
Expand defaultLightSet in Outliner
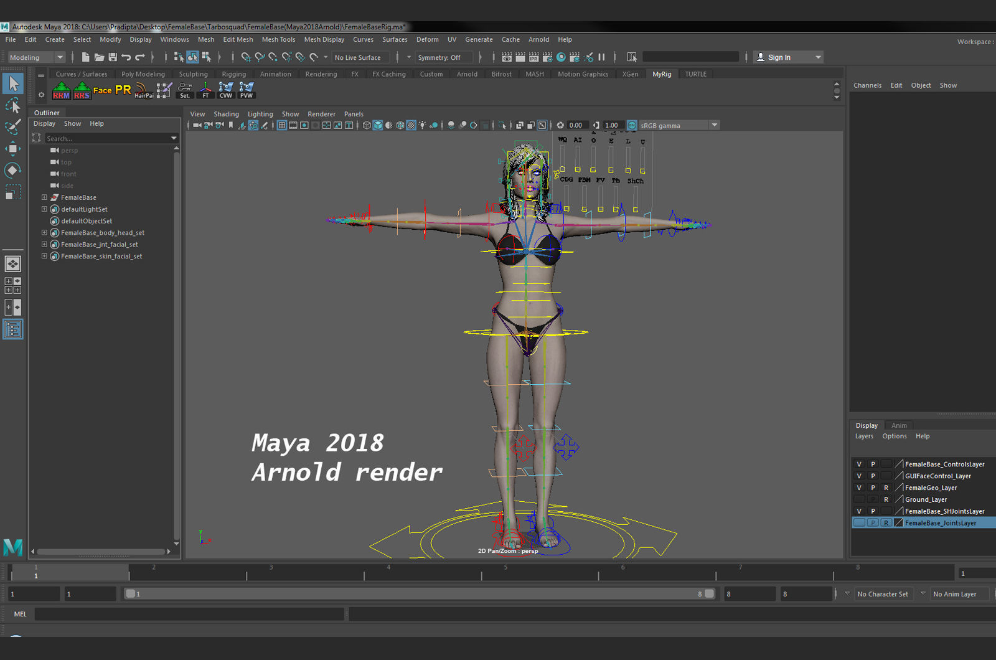44,209
